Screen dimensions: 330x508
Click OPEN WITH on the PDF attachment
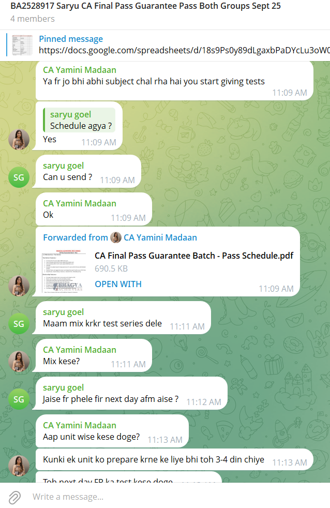[x=118, y=284]
